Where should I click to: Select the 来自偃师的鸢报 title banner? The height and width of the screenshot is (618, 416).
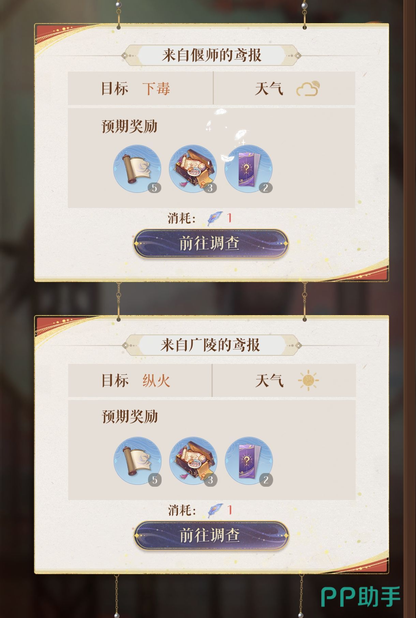pyautogui.click(x=211, y=55)
